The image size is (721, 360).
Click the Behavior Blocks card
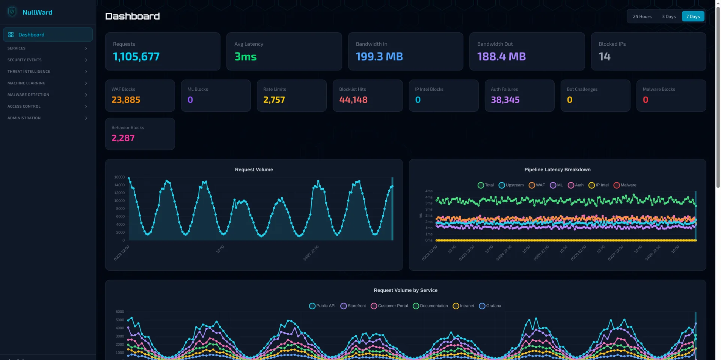click(x=140, y=134)
